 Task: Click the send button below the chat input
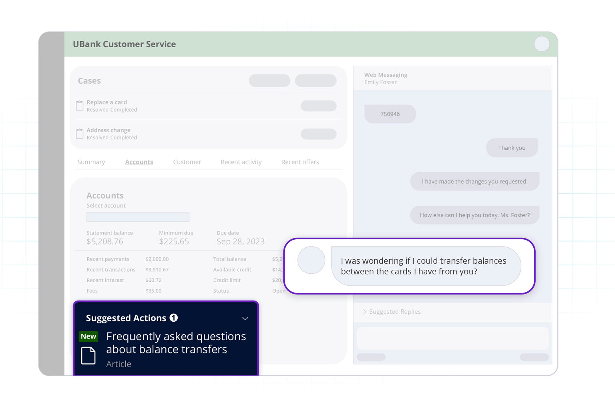(534, 357)
